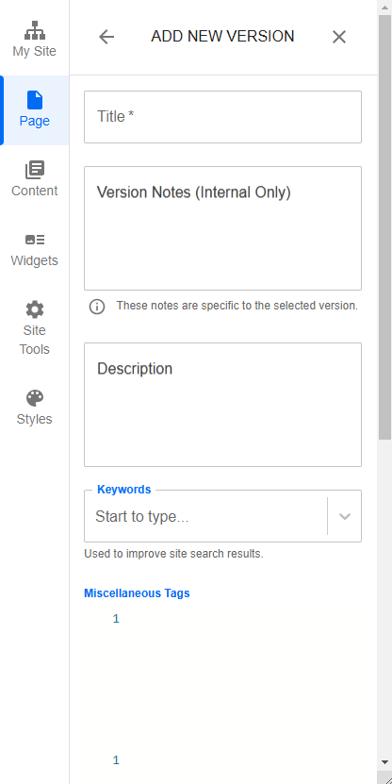The width and height of the screenshot is (392, 784).
Task: Click the Miscellaneous Tags label
Action: [x=137, y=593]
